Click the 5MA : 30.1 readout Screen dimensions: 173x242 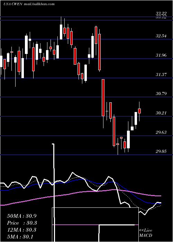click(20, 236)
